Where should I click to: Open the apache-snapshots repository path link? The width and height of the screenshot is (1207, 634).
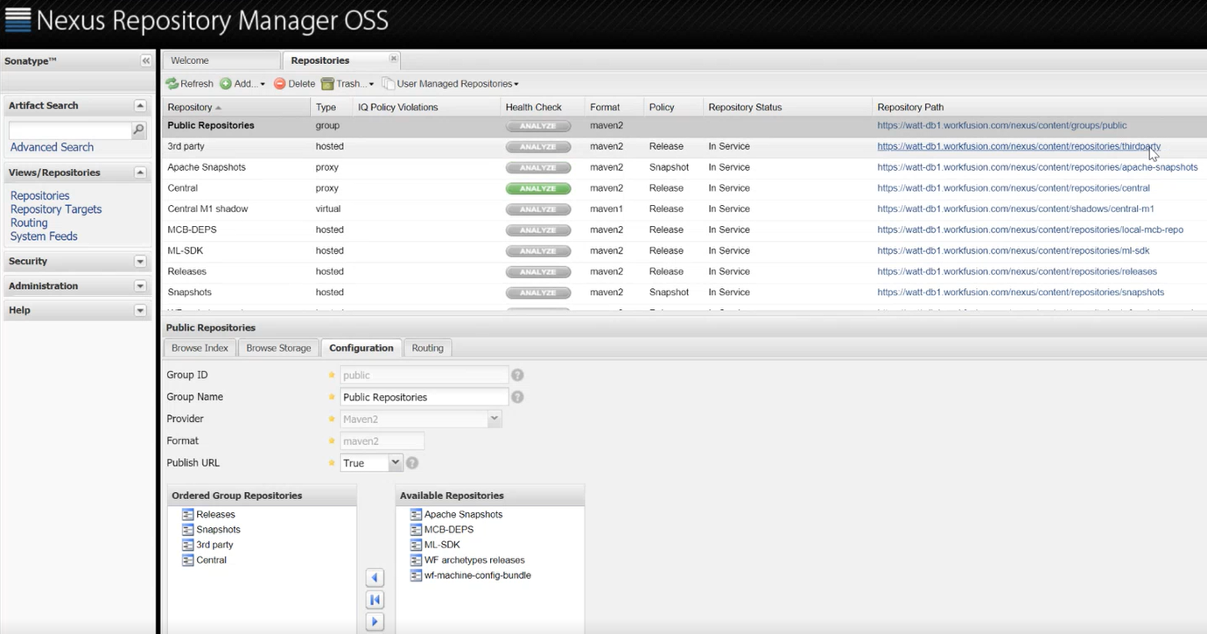point(1037,167)
